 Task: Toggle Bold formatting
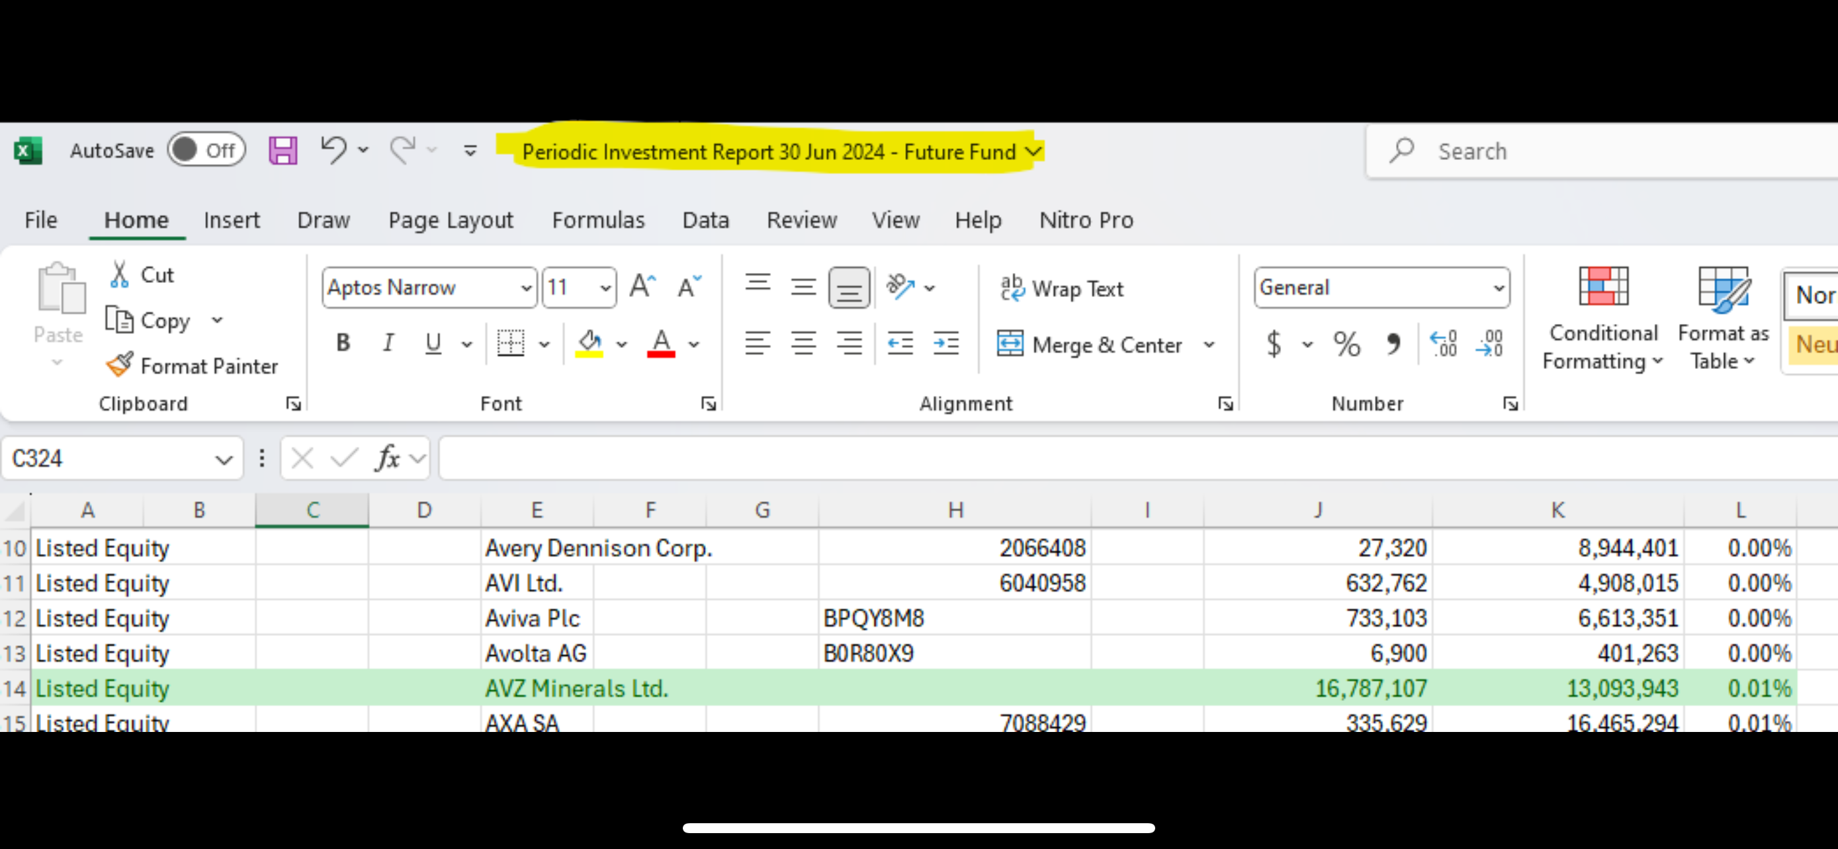(343, 344)
